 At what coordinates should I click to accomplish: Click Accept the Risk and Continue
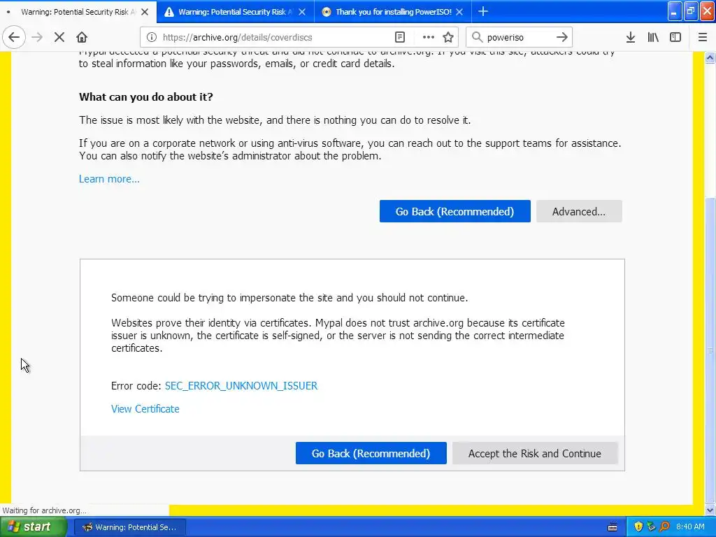(x=535, y=453)
